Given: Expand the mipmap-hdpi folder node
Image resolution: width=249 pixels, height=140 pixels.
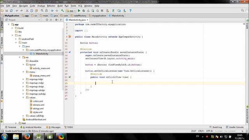Looking at the screenshot, I should tap(23, 79).
